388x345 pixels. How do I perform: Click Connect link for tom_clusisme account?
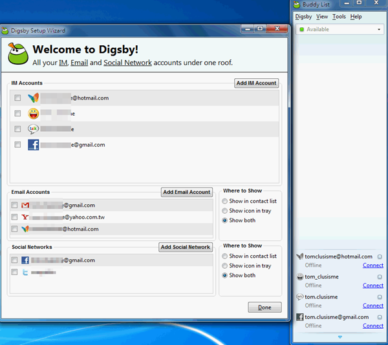coord(372,286)
